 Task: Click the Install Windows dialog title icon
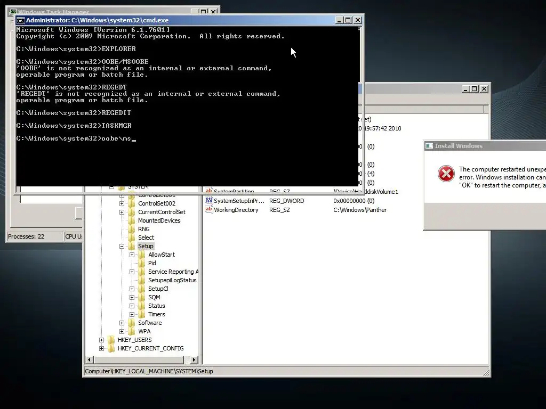click(429, 146)
